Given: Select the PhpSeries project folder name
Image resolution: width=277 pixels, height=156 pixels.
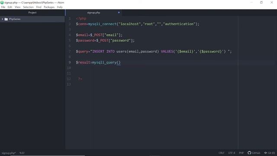Looking at the screenshot, I should [15, 19].
